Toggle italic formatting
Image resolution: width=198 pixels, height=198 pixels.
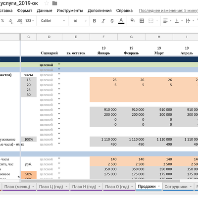103,21
